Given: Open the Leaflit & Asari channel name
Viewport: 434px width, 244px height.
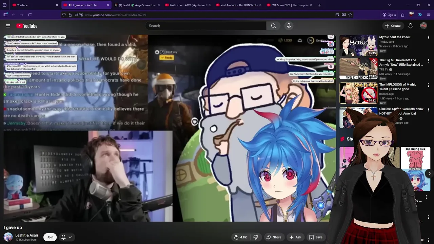Looking at the screenshot, I should (26, 235).
